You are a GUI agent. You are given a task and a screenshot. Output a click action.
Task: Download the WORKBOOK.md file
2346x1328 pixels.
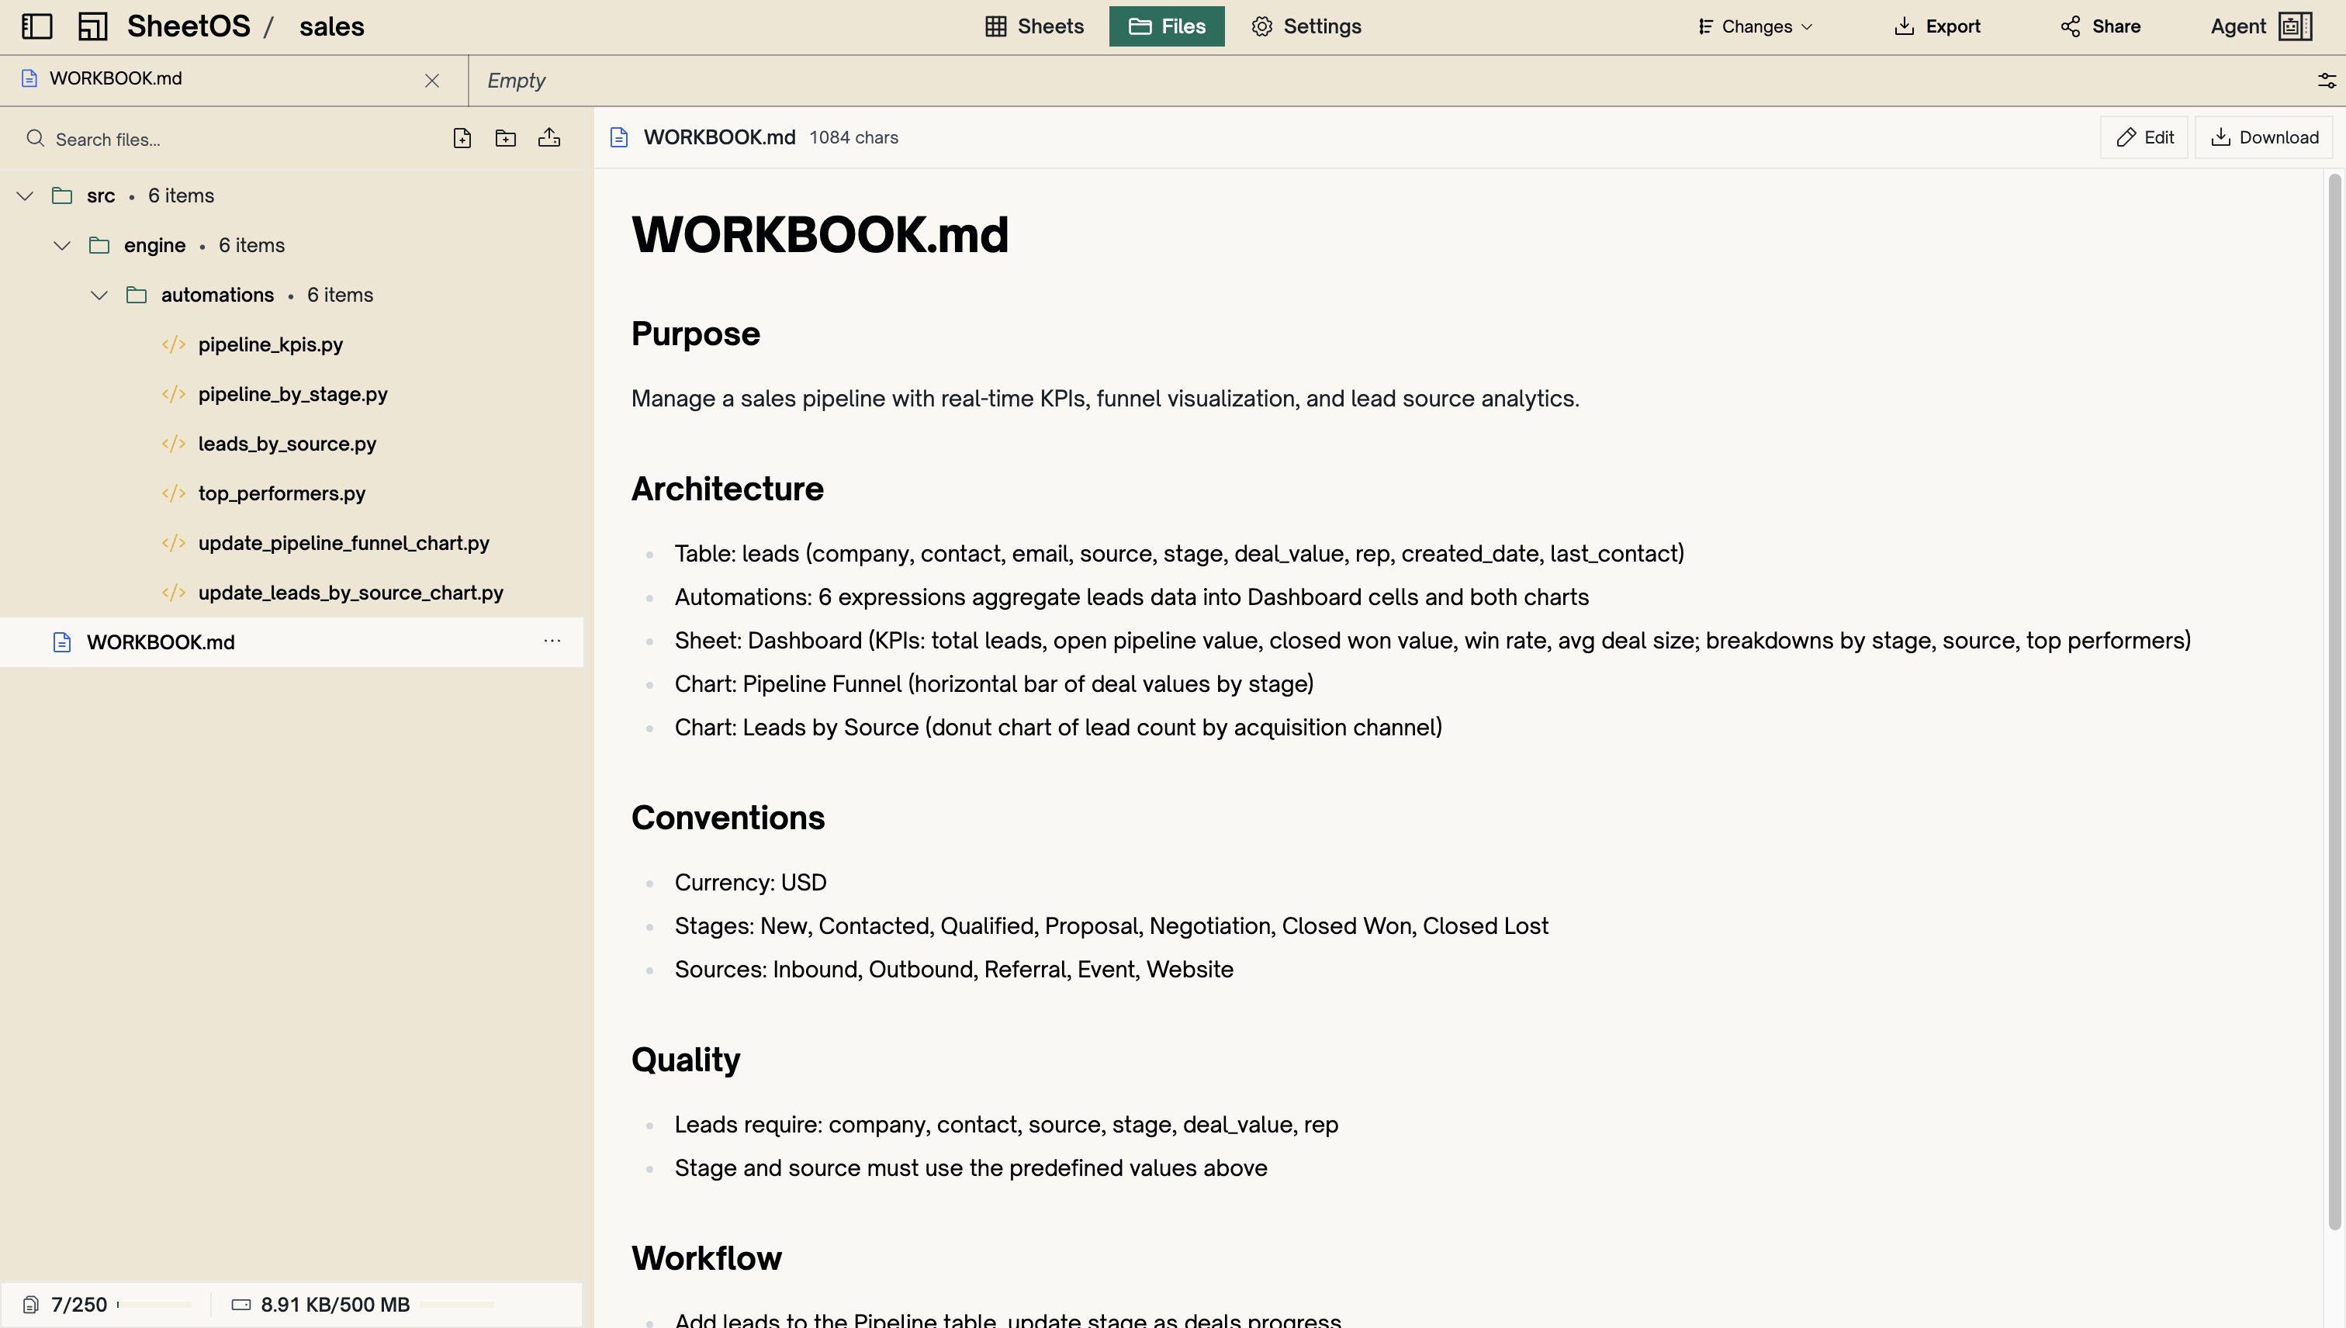pyautogui.click(x=2265, y=137)
